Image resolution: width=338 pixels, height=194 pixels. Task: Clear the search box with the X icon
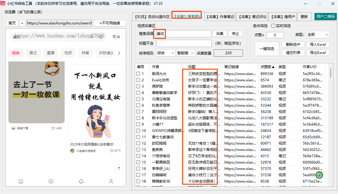91,36
